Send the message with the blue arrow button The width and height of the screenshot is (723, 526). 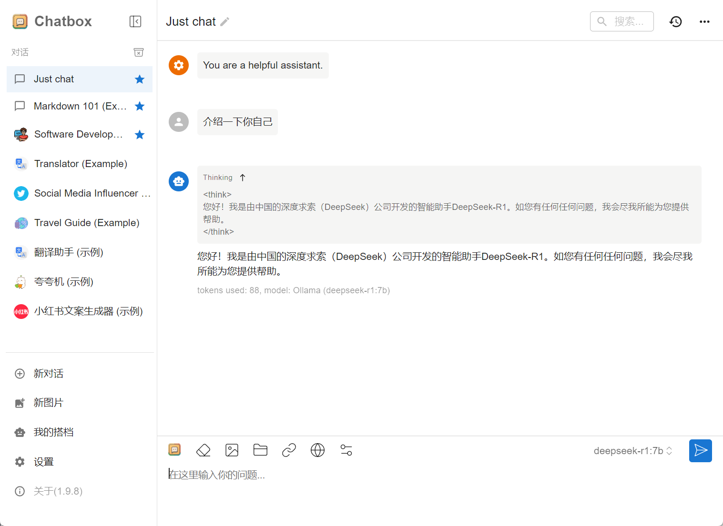tap(701, 451)
